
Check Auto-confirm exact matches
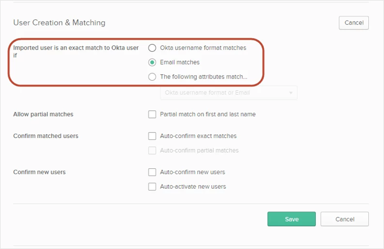pyautogui.click(x=152, y=136)
